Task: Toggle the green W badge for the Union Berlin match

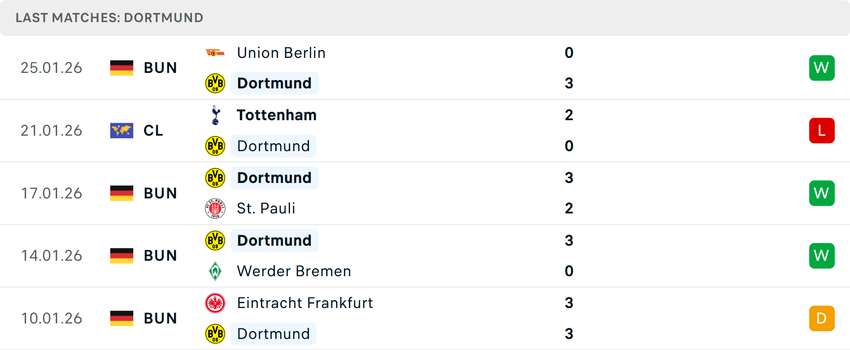Action: point(822,68)
